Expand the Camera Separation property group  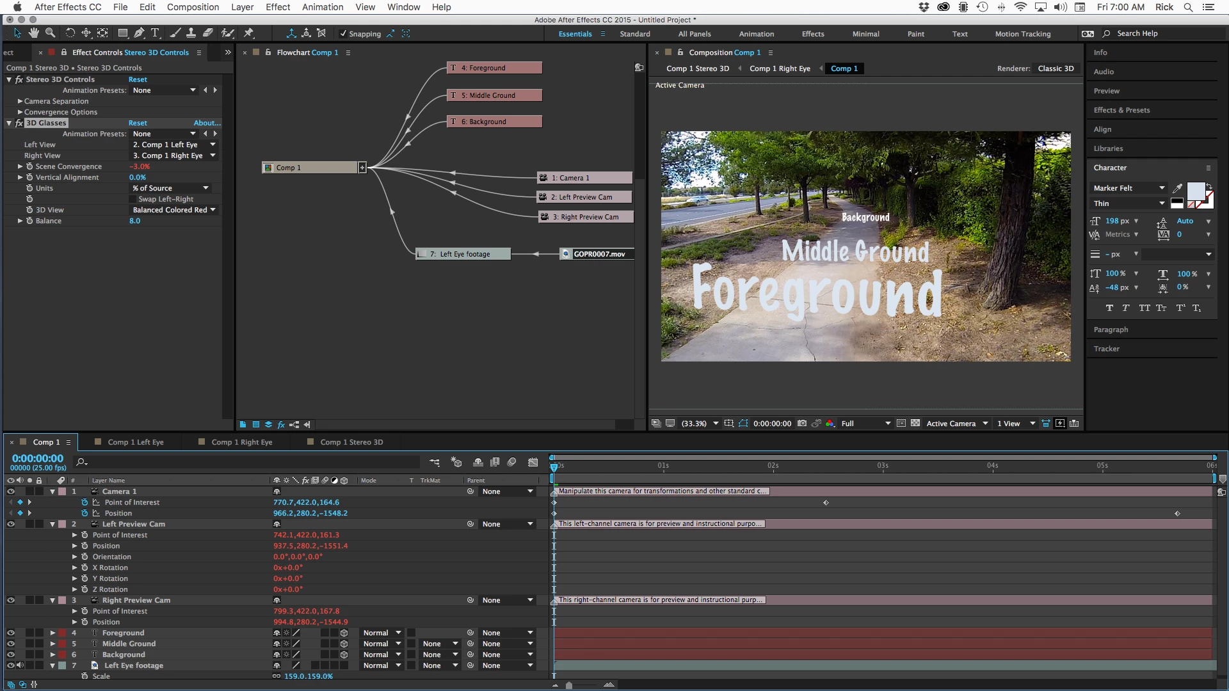20,101
